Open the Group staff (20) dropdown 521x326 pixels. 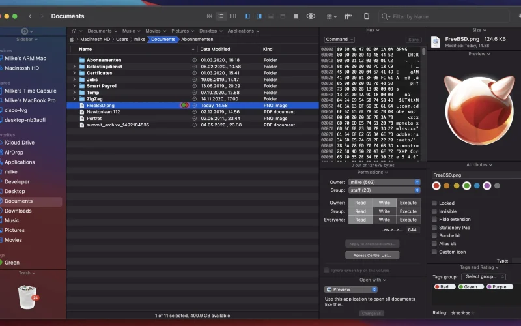pyautogui.click(x=384, y=190)
